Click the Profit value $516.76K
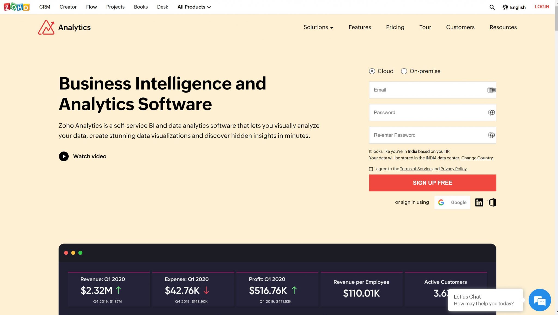Viewport: 558px width, 315px height. pos(268,291)
